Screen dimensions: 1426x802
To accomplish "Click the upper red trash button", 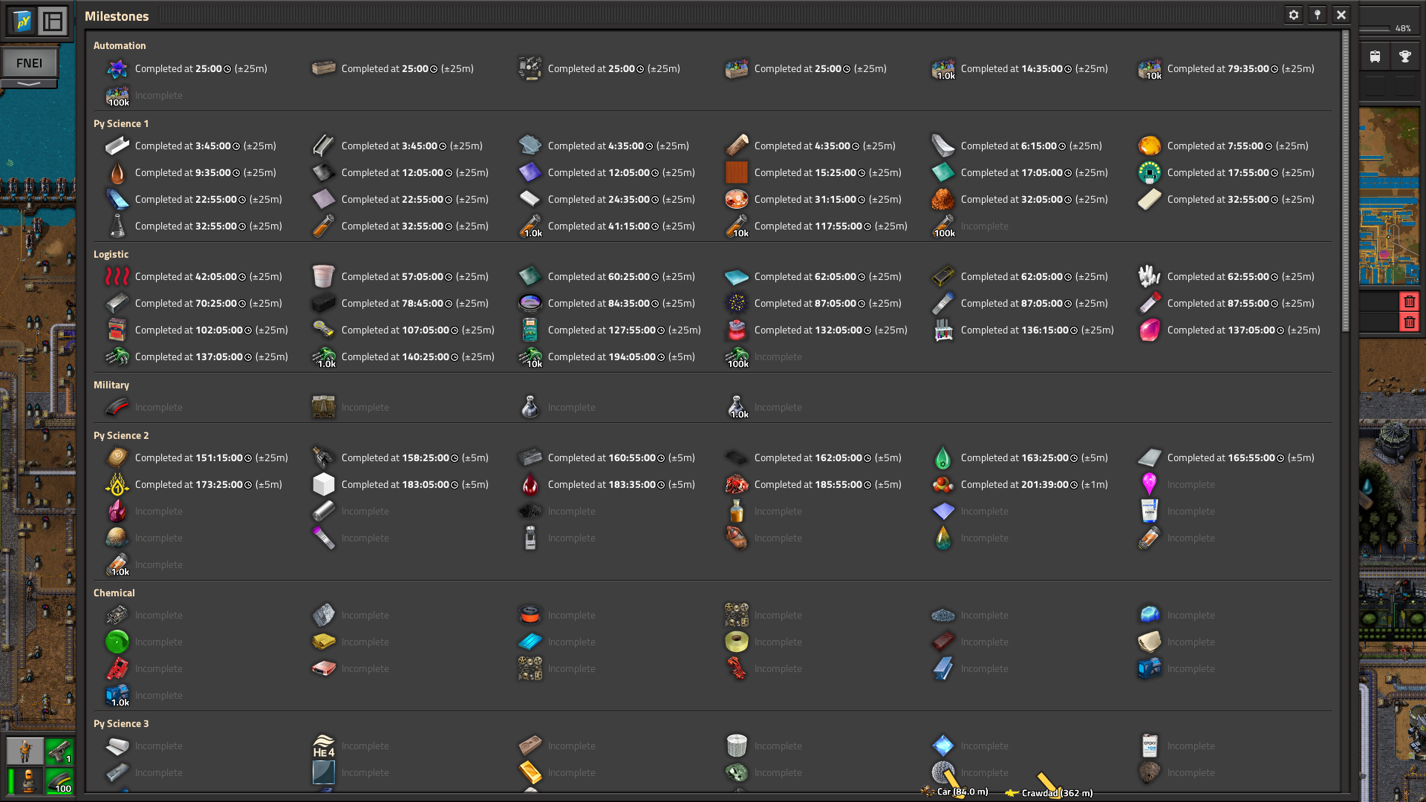I will (x=1409, y=301).
